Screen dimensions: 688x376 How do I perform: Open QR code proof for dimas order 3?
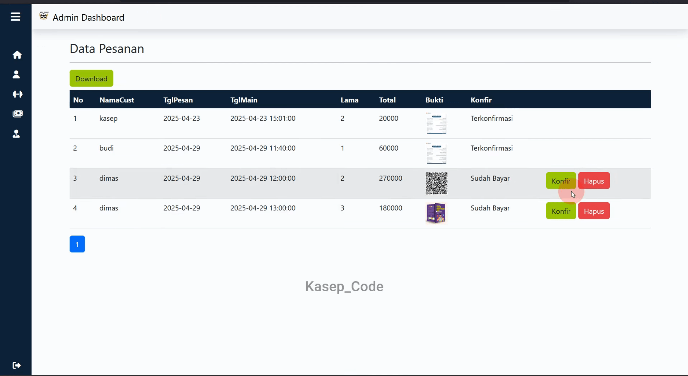click(436, 183)
